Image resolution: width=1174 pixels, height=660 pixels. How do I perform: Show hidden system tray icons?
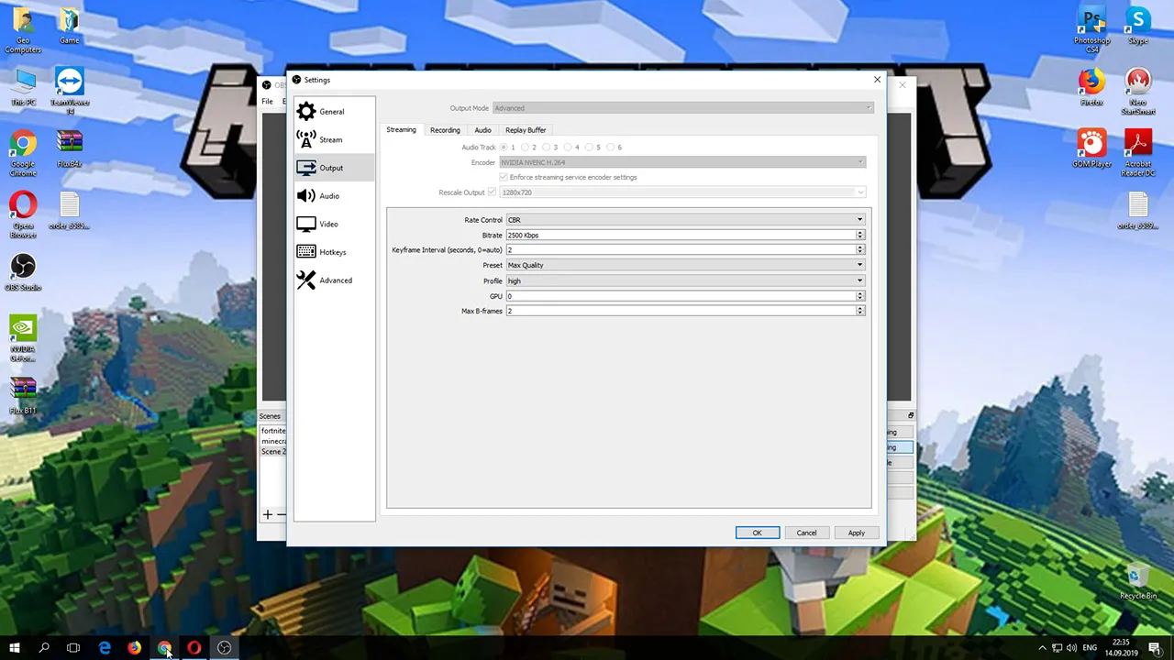pos(1042,648)
